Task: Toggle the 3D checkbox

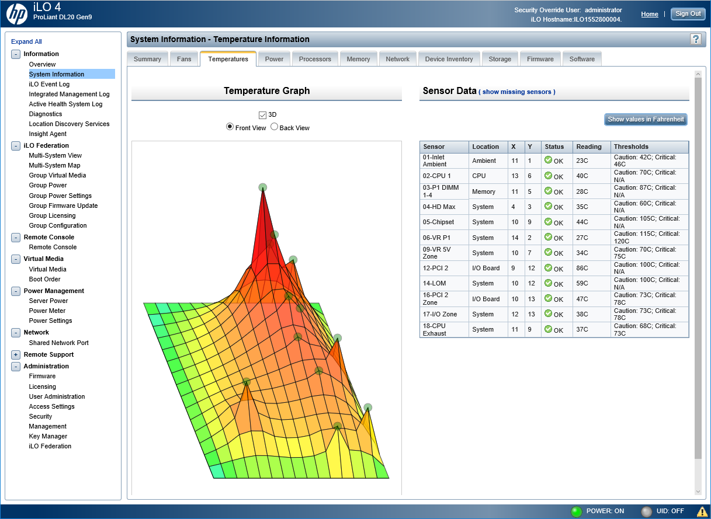Action: tap(262, 115)
